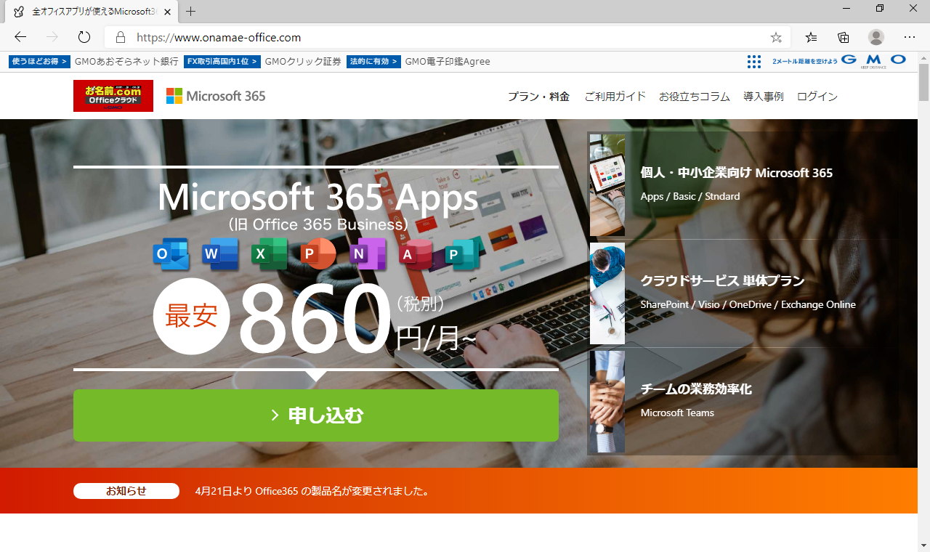Click the Publisher app icon

click(464, 254)
